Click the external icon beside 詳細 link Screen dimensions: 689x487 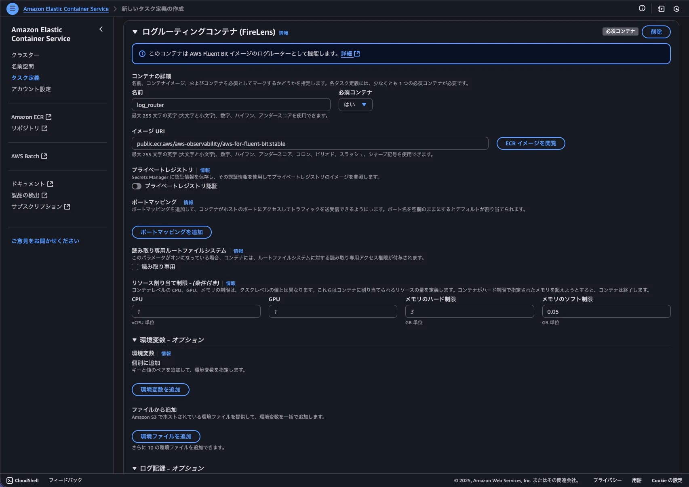pos(357,54)
